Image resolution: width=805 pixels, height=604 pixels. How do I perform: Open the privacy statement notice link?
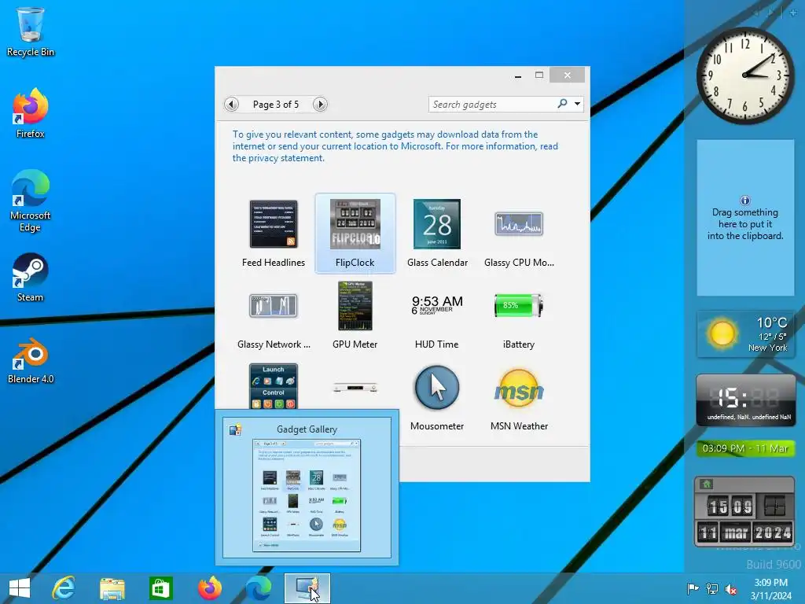(x=395, y=146)
